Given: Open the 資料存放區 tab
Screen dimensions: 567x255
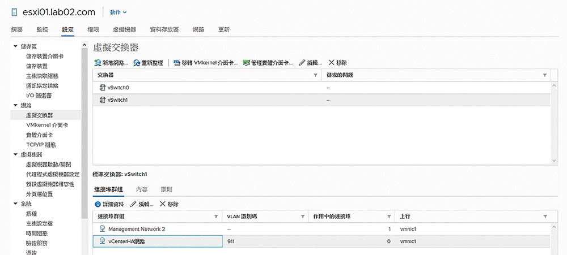Looking at the screenshot, I should [164, 30].
